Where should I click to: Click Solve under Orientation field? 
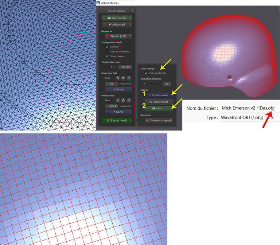point(118,89)
